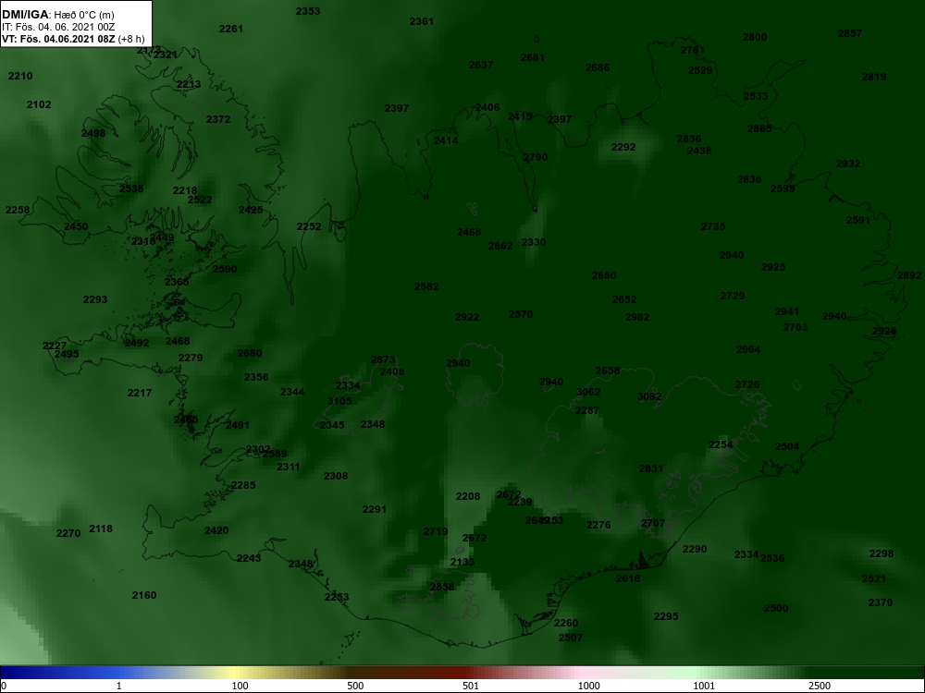Select the map value 2372
Screen dimensions: 925x693
click(x=218, y=119)
